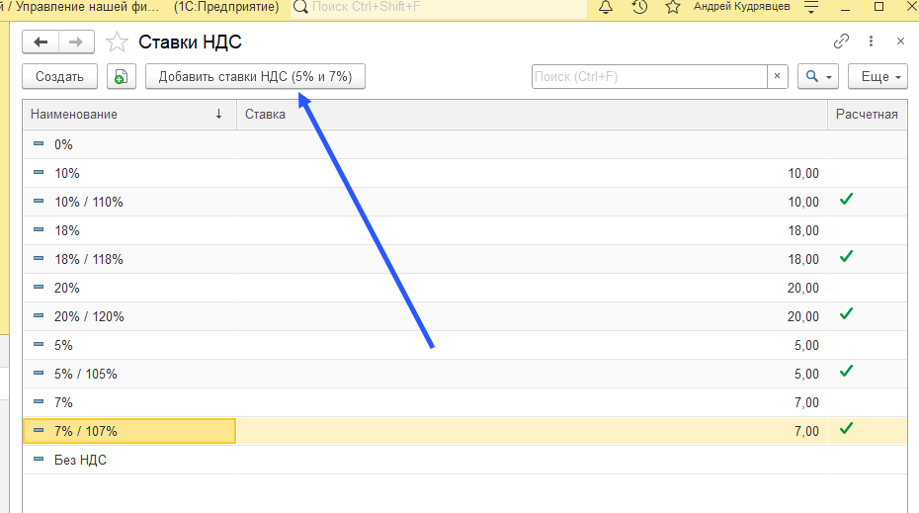919x513 pixels.
Task: Click row icon of 18% entry
Action: (x=39, y=230)
